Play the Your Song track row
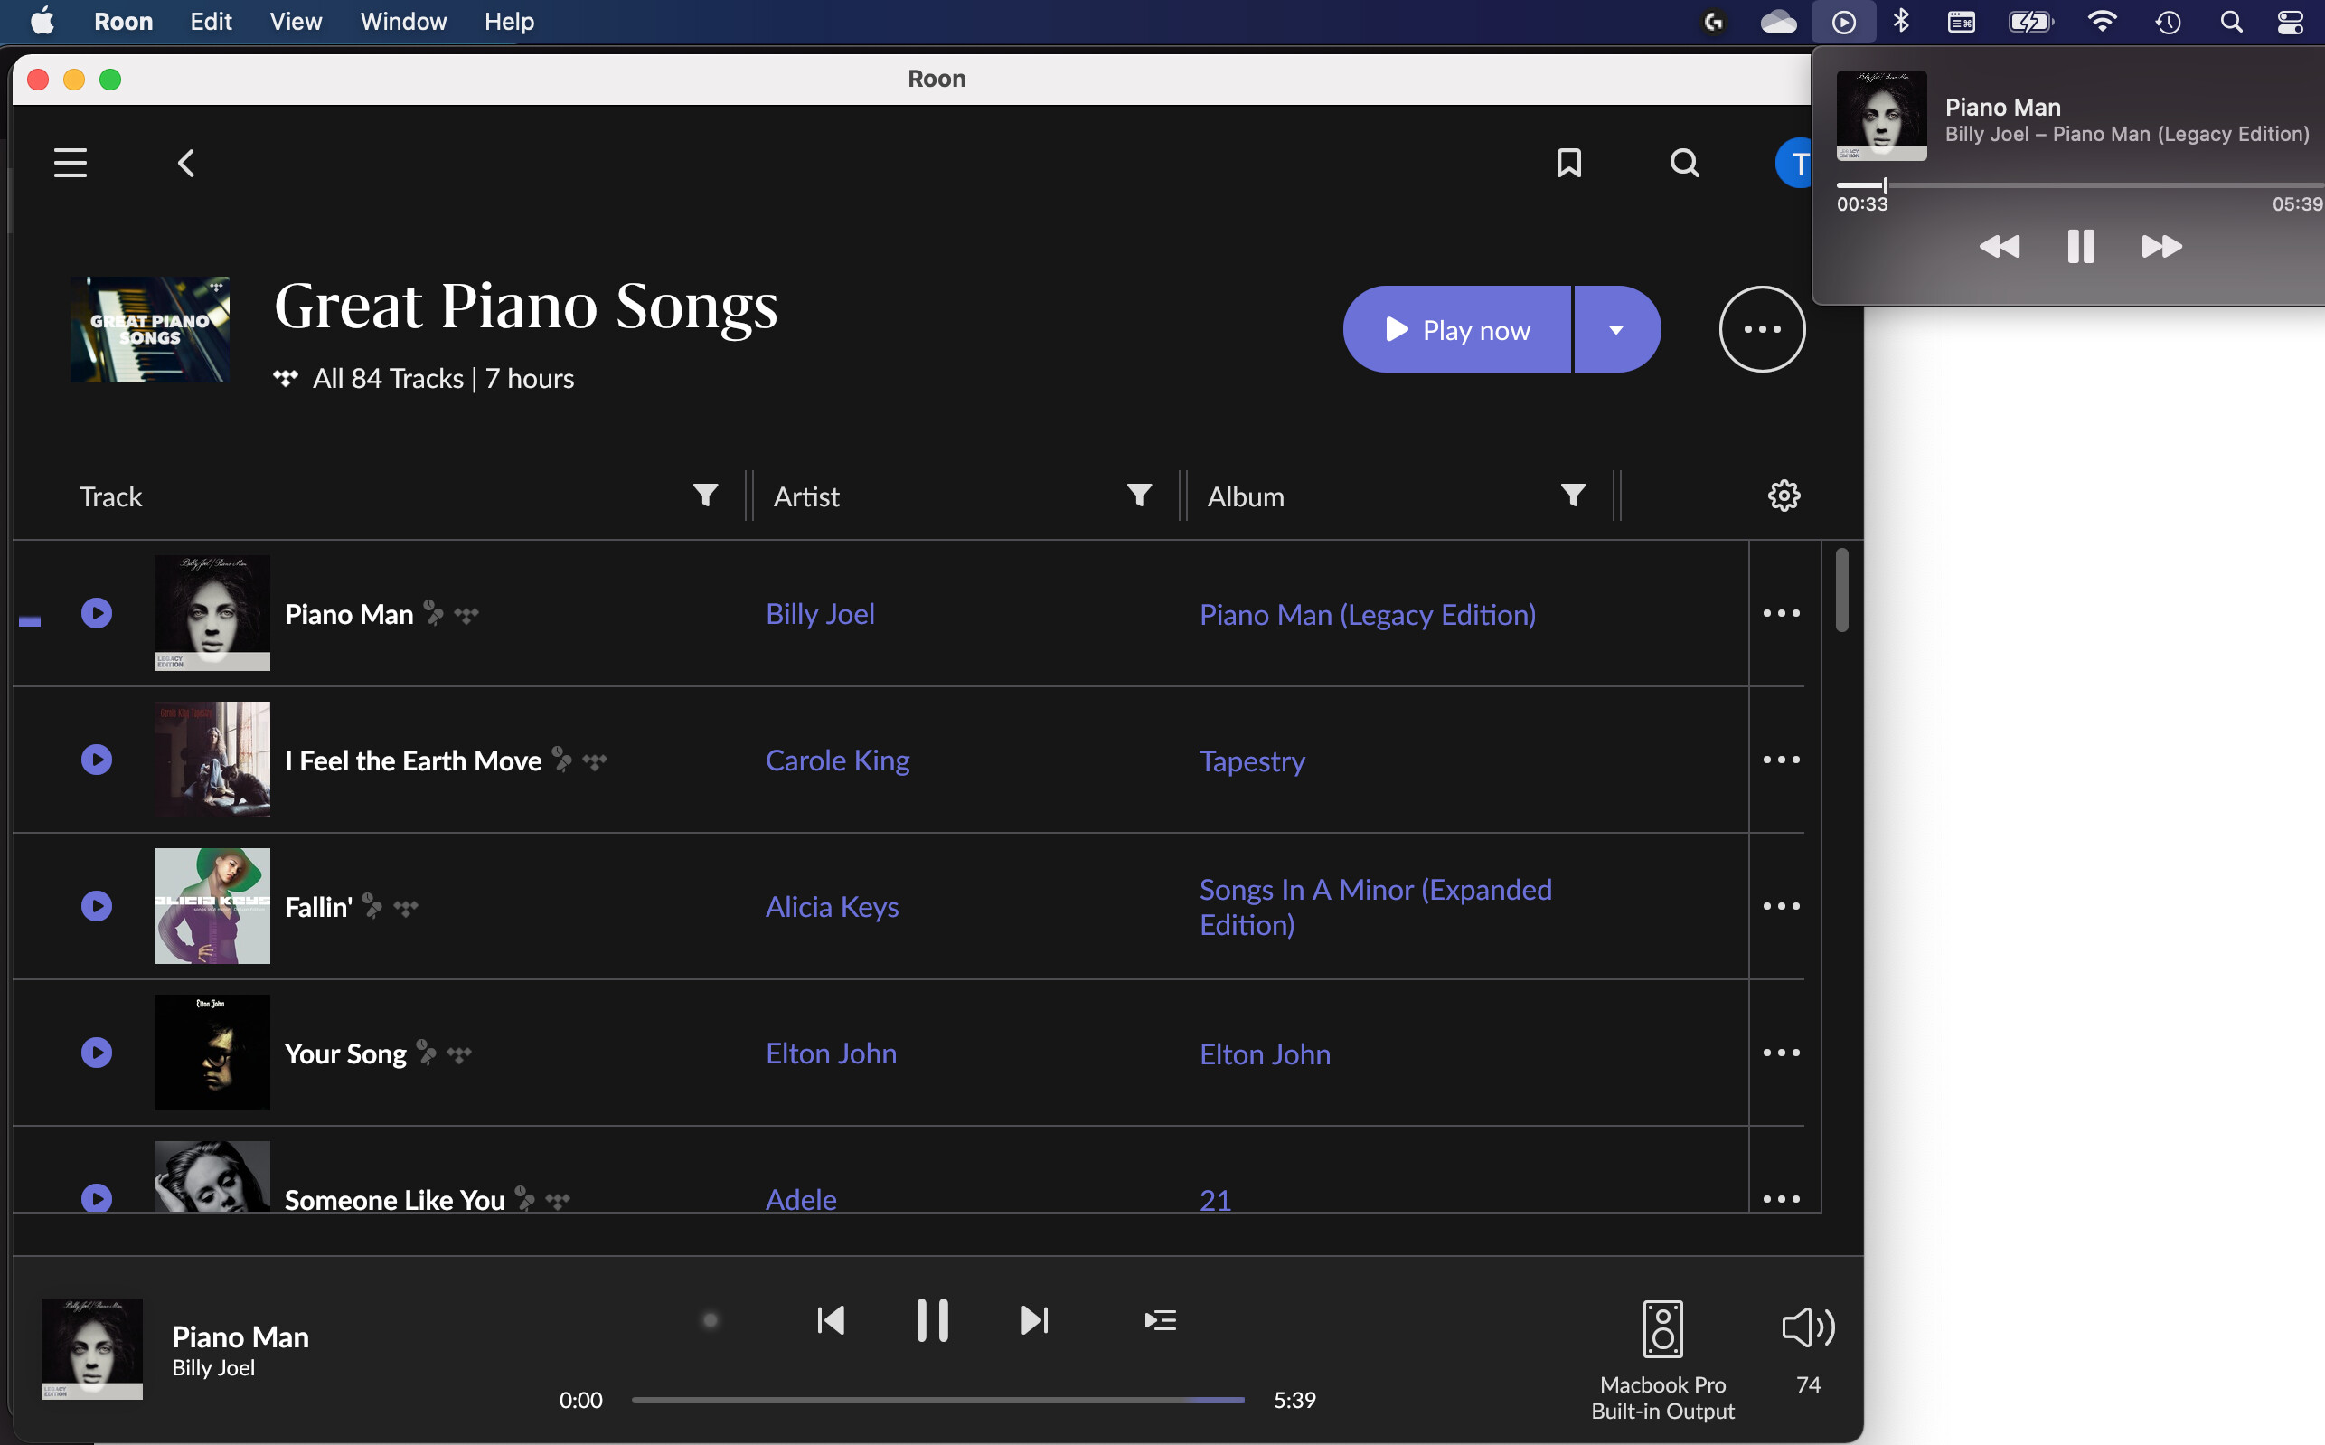This screenshot has width=2325, height=1445. 97,1052
